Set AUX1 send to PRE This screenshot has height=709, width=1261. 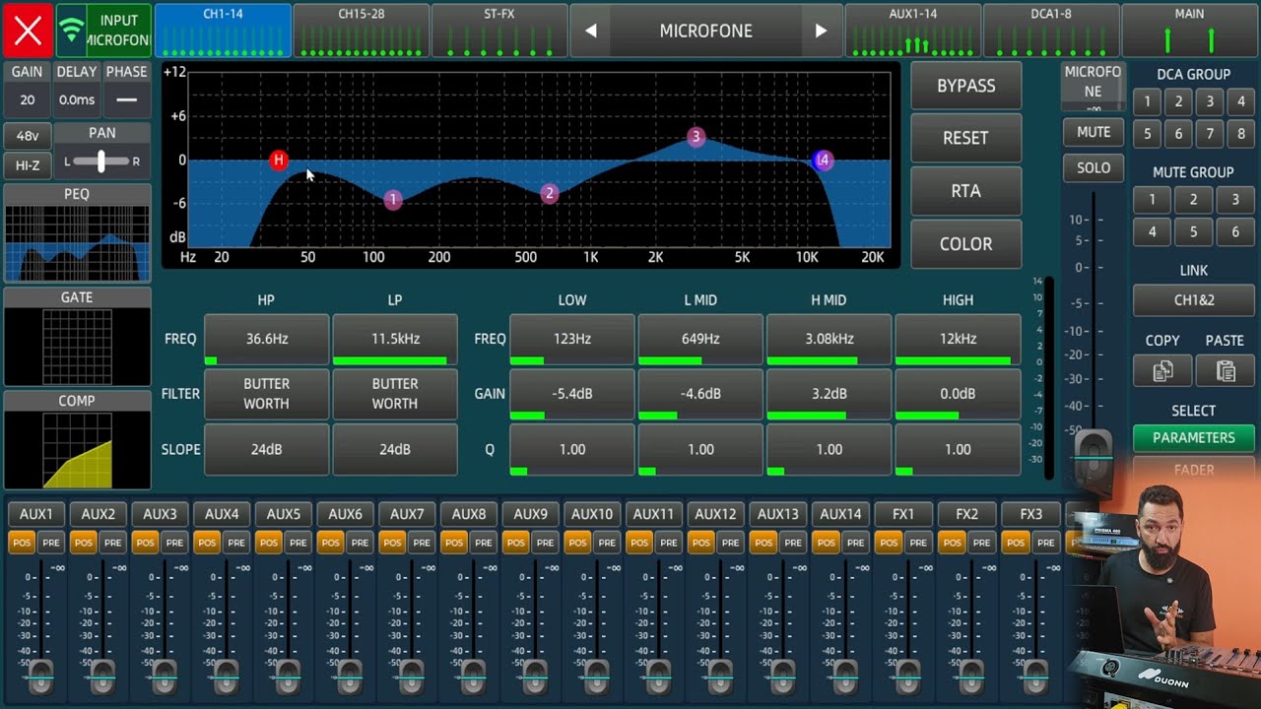point(51,543)
